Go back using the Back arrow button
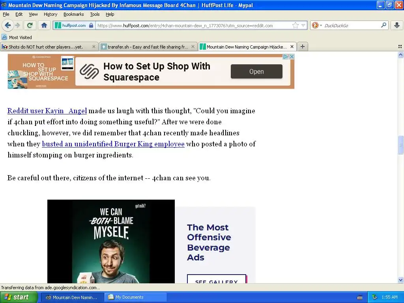 click(7, 25)
